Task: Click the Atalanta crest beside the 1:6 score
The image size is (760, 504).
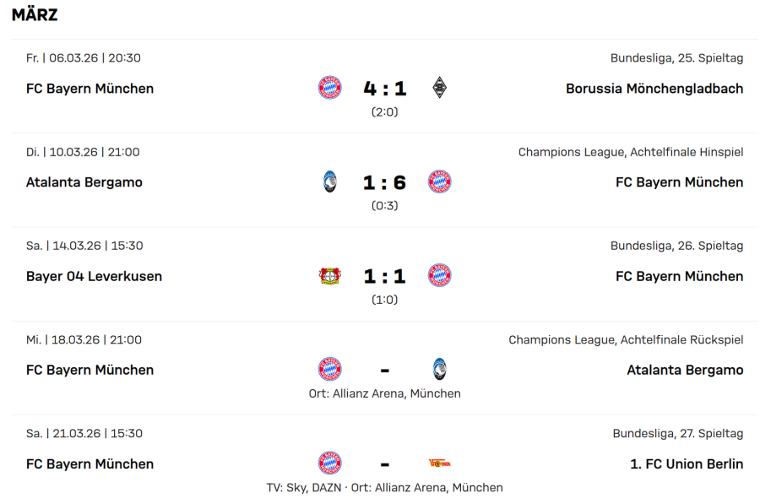Action: (330, 182)
